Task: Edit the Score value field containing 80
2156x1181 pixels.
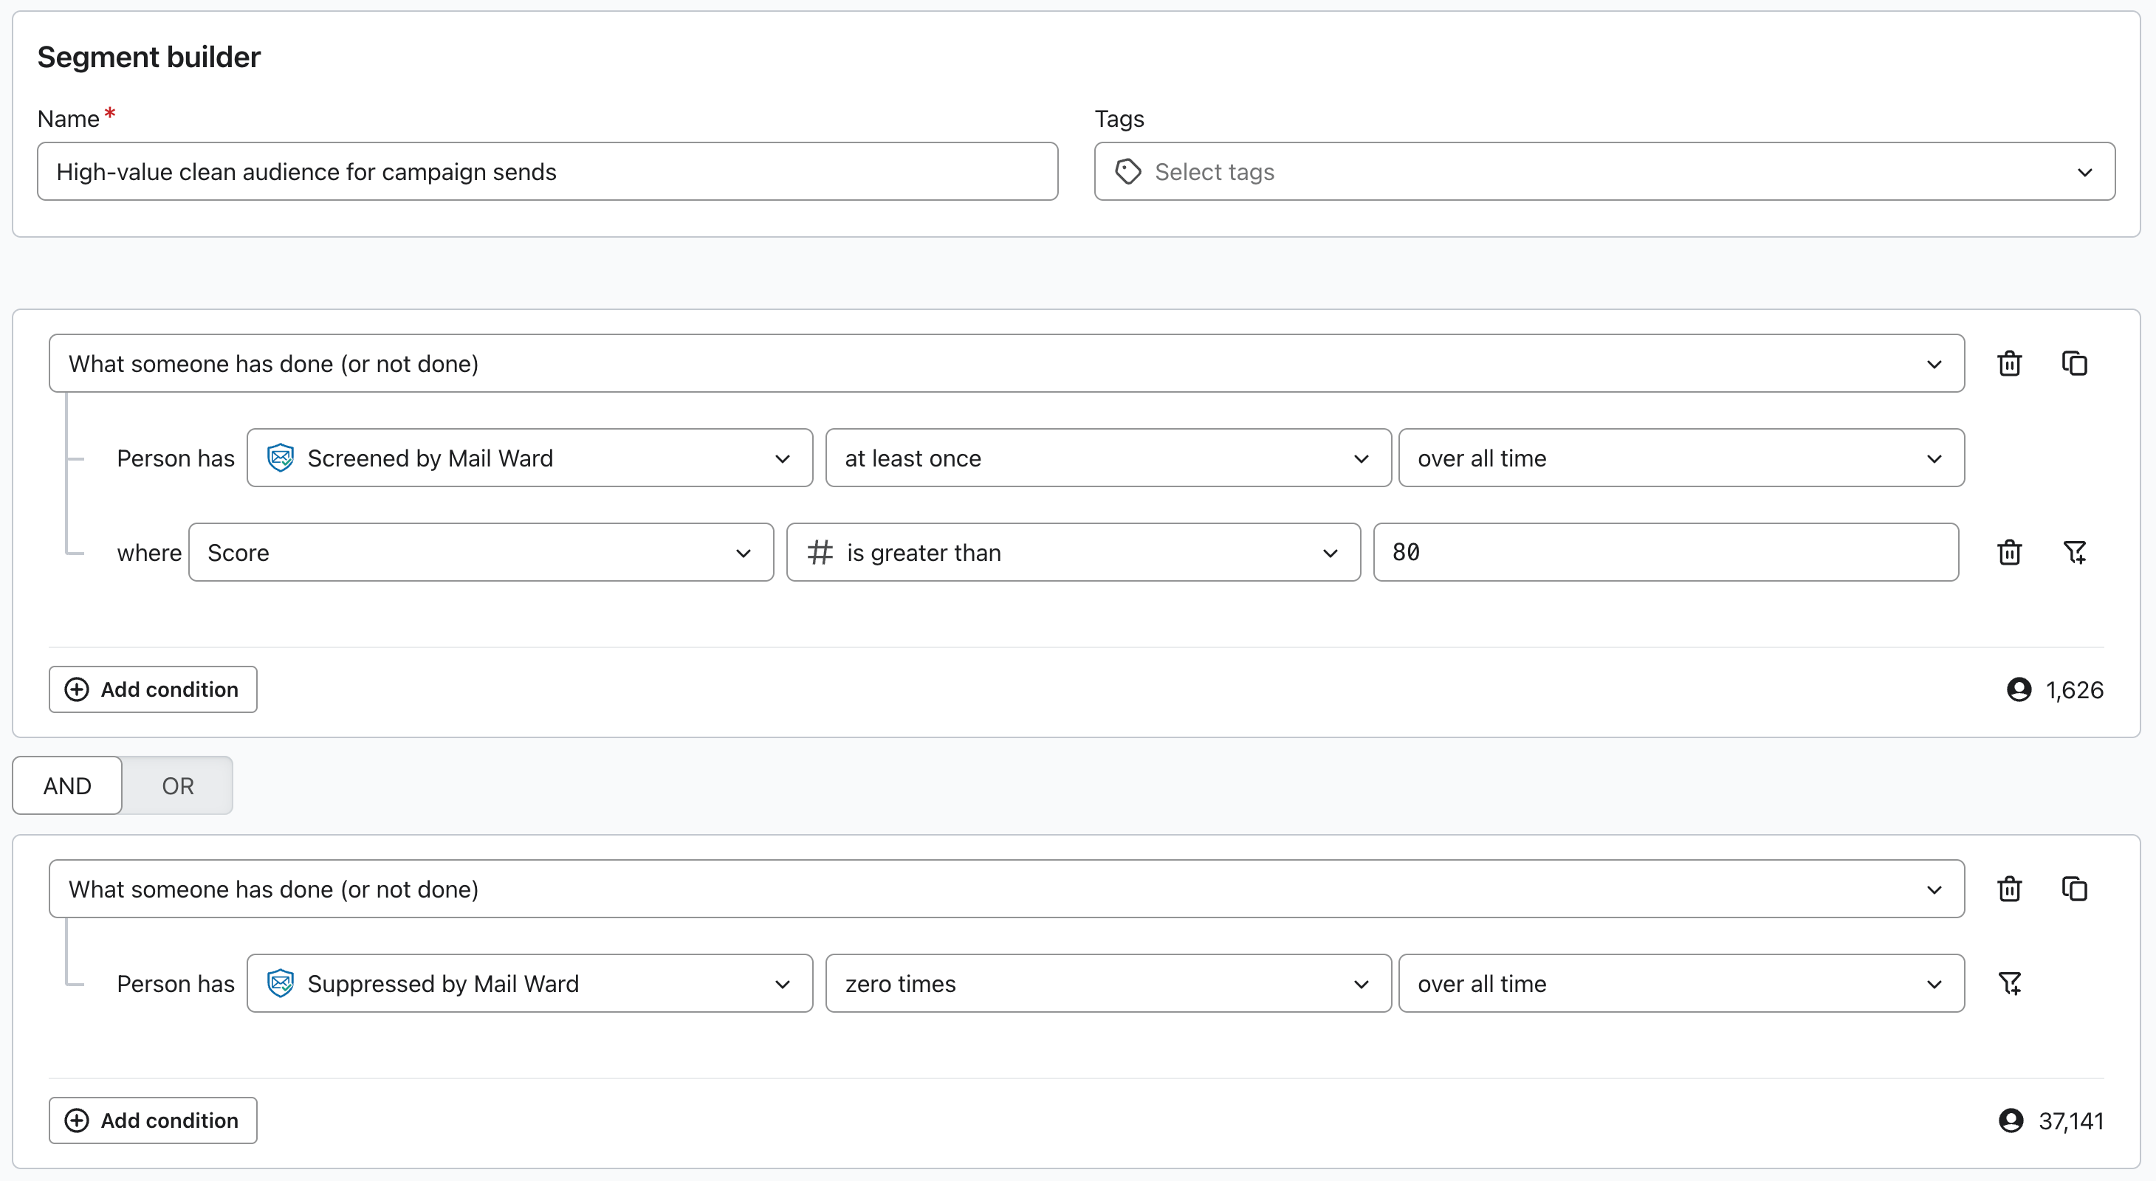Action: 1666,552
